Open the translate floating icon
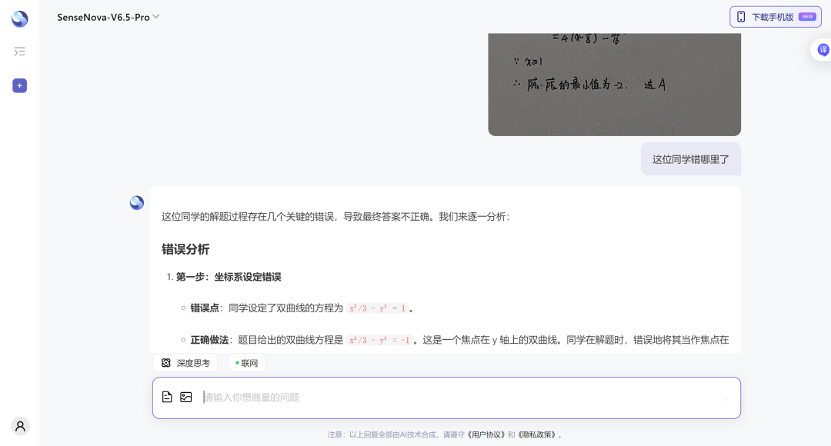Screen dimensions: 831x446 tap(823, 50)
